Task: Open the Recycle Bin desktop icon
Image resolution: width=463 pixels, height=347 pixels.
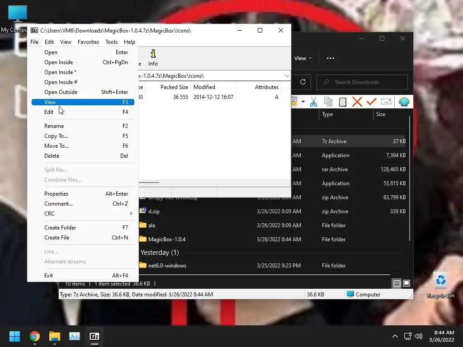Action: click(x=440, y=285)
